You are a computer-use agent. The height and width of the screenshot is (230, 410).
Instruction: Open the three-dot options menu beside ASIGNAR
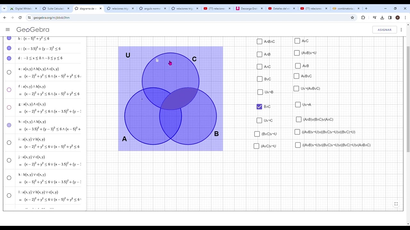point(401,30)
